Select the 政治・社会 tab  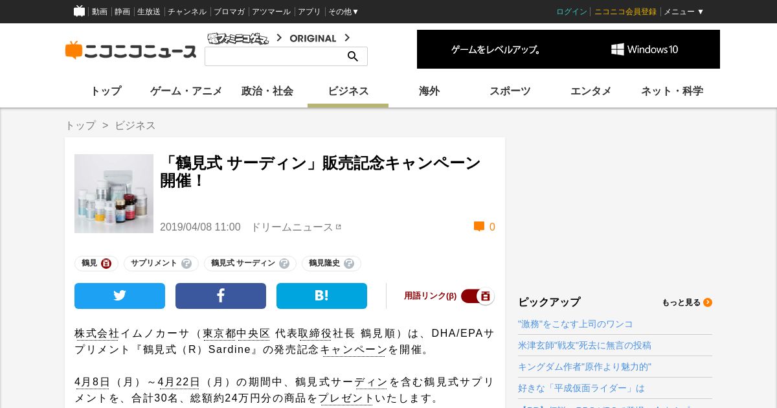[267, 91]
